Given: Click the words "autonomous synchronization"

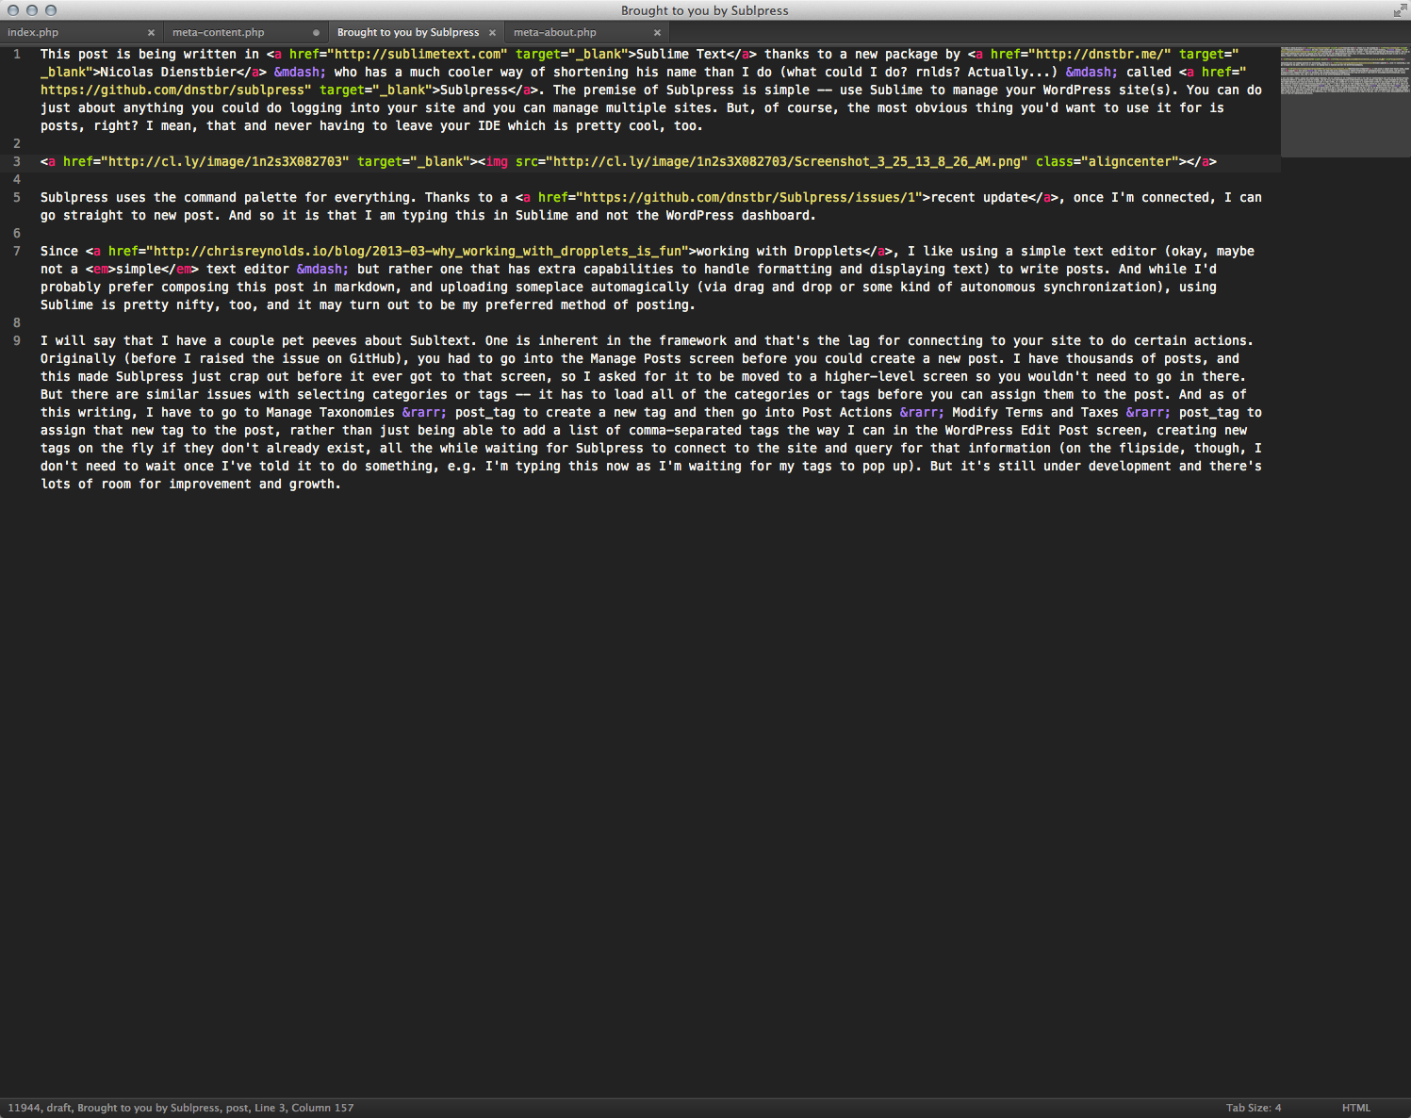Looking at the screenshot, I should click(x=1058, y=288).
